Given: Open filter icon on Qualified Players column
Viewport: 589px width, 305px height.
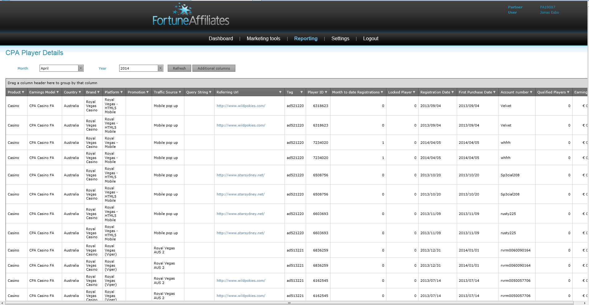Looking at the screenshot, I should click(568, 92).
